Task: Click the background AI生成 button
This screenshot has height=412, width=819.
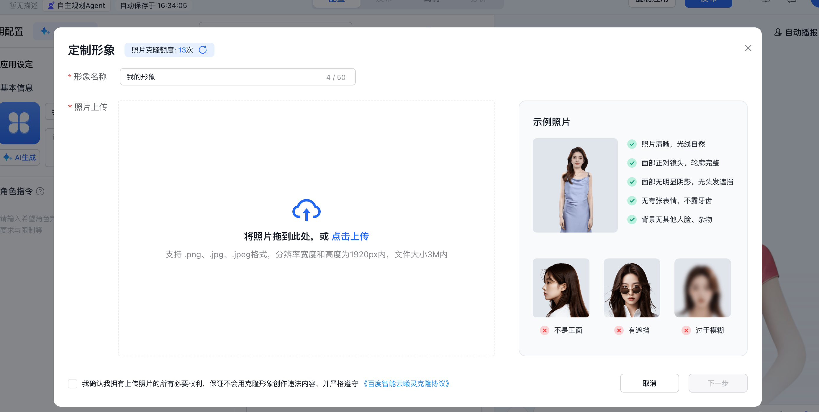Action: pyautogui.click(x=20, y=157)
